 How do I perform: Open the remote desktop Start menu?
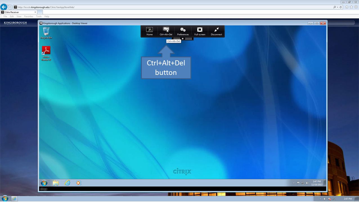pyautogui.click(x=44, y=183)
